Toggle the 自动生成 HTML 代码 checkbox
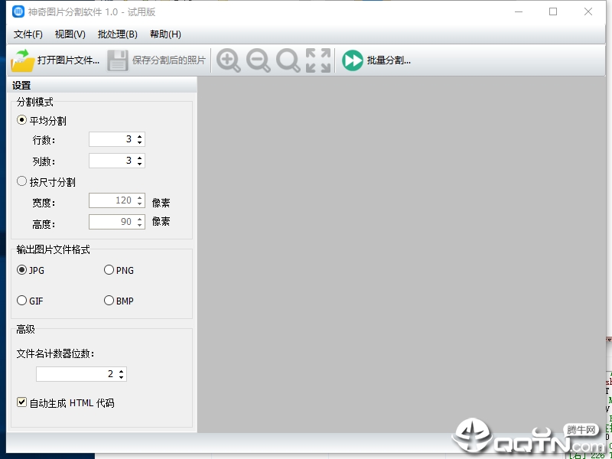The width and height of the screenshot is (612, 459). 22,402
